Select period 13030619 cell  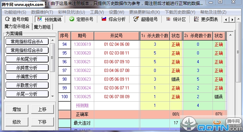pos(82,44)
